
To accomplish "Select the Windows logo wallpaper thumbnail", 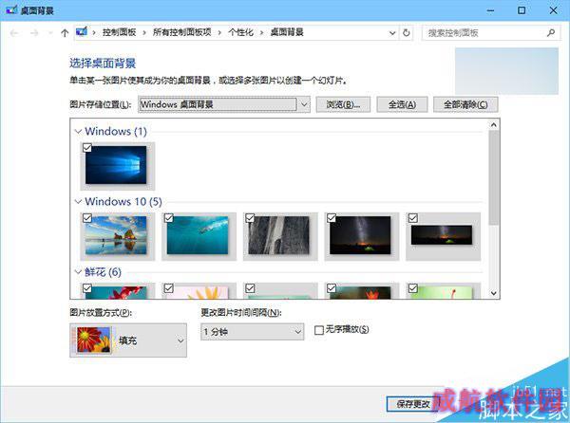I will click(x=116, y=165).
